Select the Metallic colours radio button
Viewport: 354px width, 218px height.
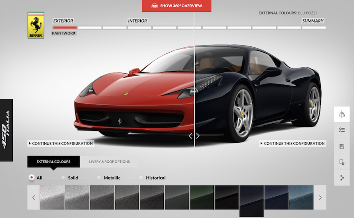[99, 178]
